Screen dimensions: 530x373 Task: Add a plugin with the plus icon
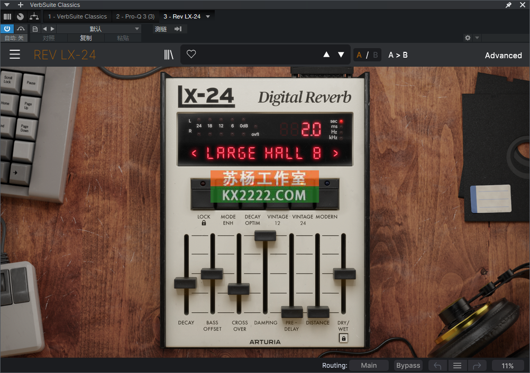[21, 5]
